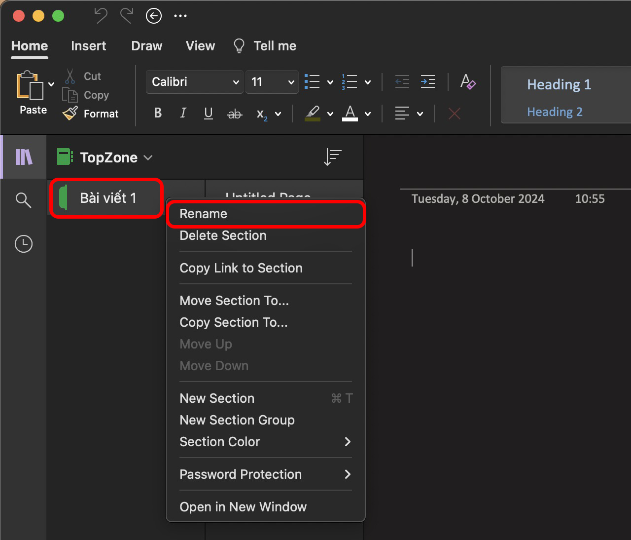Expand the Paste options arrow
This screenshot has width=631, height=540.
(51, 84)
